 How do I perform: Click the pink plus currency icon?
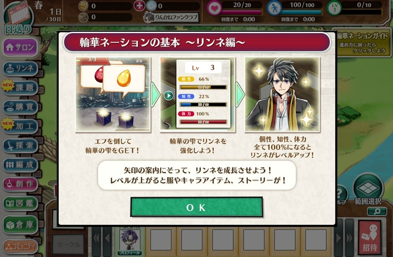pos(139,6)
